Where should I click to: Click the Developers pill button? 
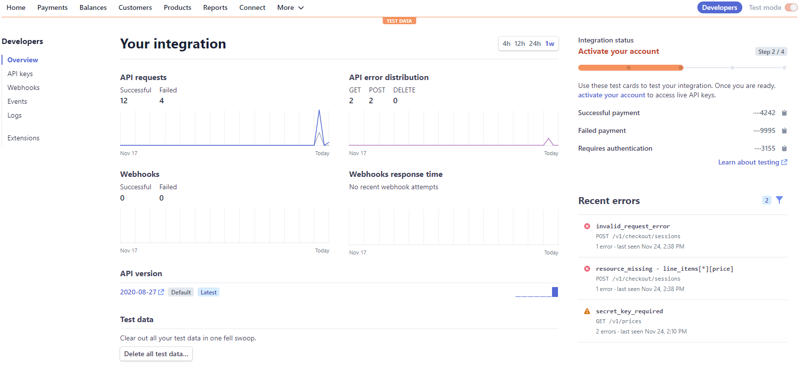(719, 7)
